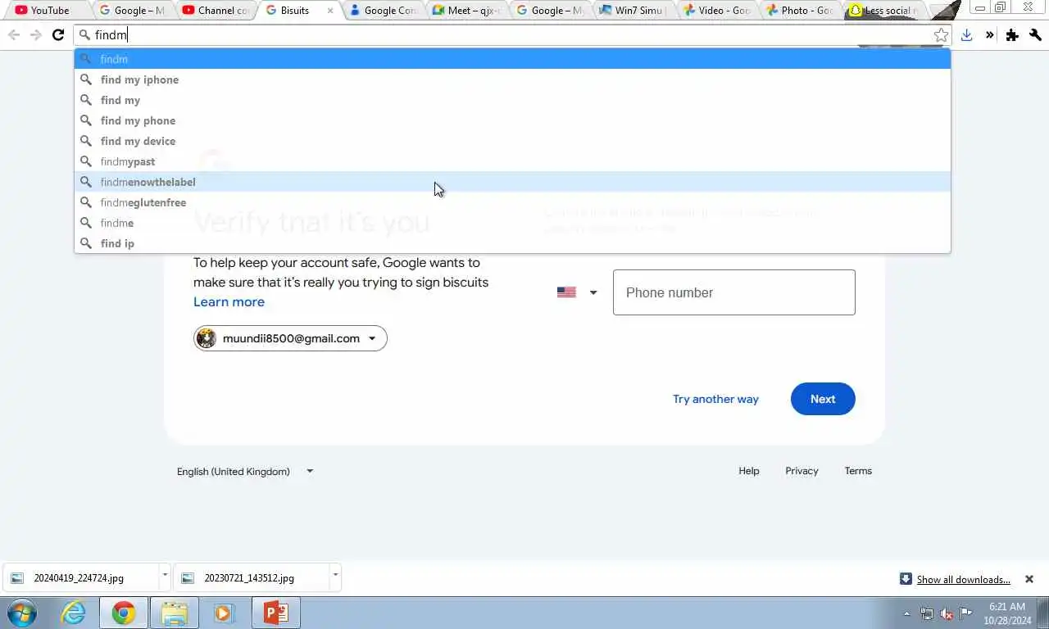This screenshot has height=629, width=1049.
Task: Open Windows Explorer from the taskbar
Action: (x=175, y=613)
